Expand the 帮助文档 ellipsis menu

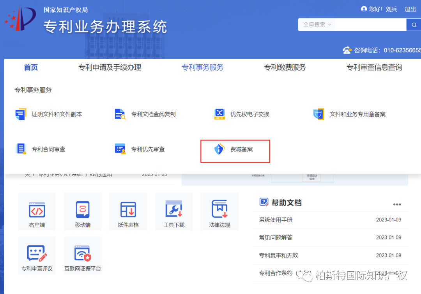(x=397, y=204)
